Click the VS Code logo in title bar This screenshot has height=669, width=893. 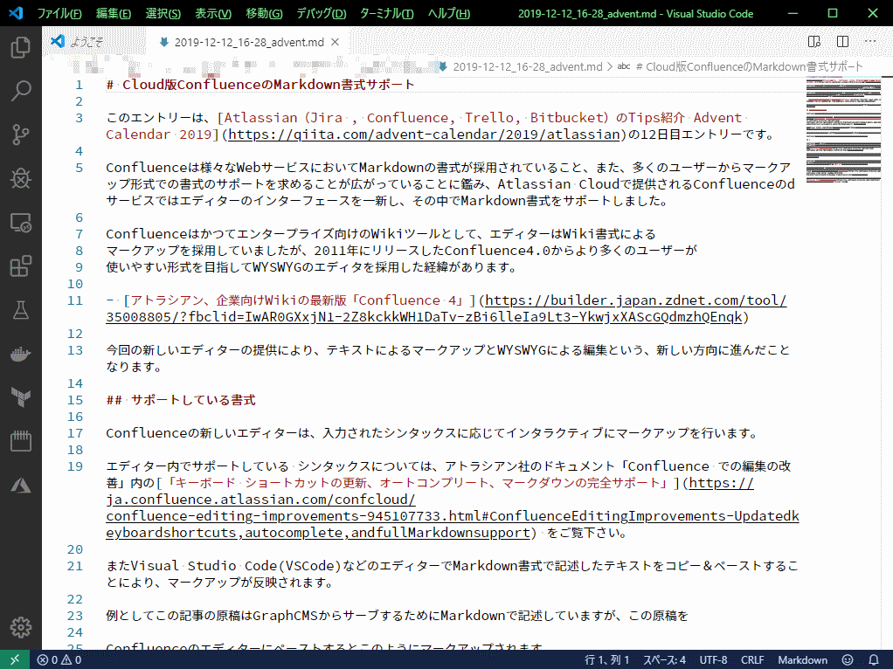[x=16, y=12]
